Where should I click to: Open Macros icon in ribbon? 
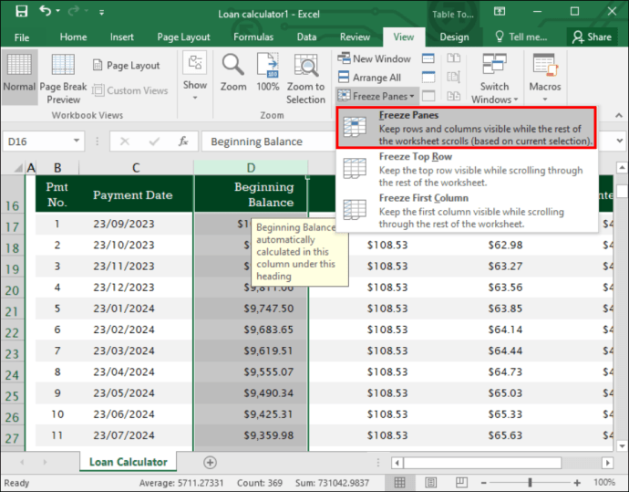545,77
